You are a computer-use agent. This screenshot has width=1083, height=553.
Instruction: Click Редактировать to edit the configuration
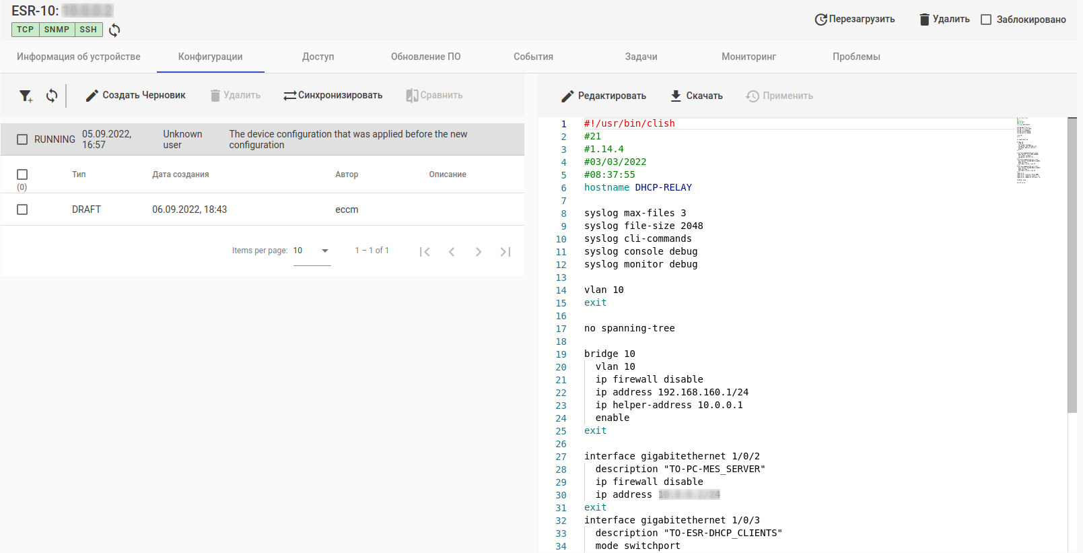click(x=603, y=96)
